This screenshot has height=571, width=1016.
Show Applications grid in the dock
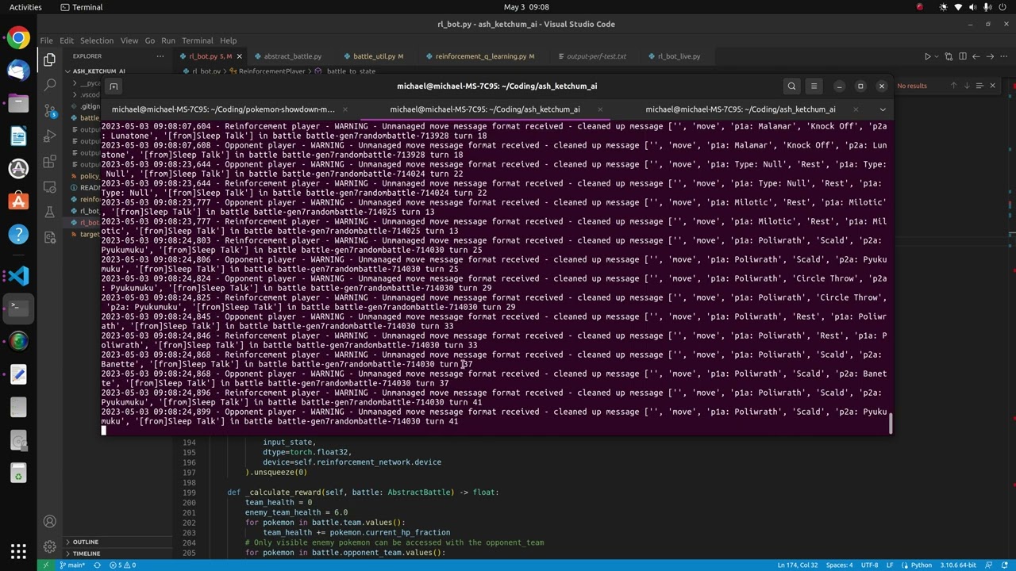click(x=18, y=550)
